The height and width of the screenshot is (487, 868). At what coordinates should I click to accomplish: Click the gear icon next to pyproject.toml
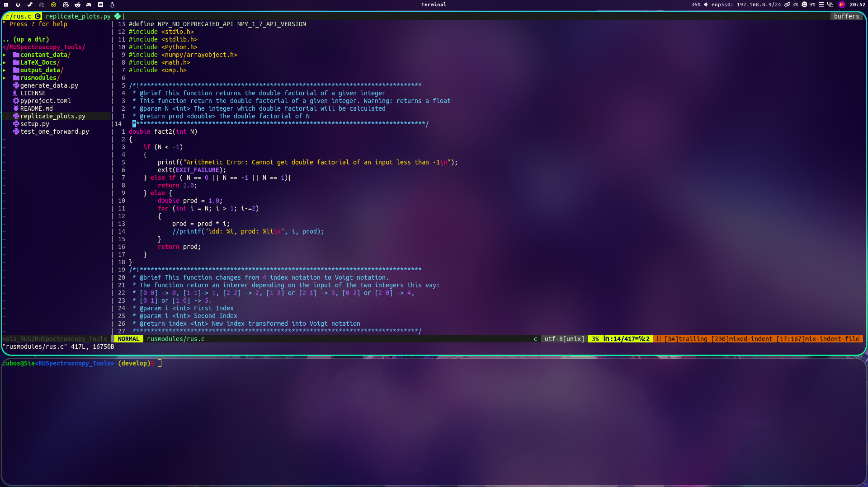point(16,101)
